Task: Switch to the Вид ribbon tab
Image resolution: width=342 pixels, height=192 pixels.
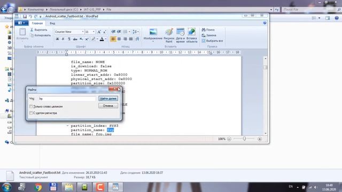Action: [x=52, y=23]
